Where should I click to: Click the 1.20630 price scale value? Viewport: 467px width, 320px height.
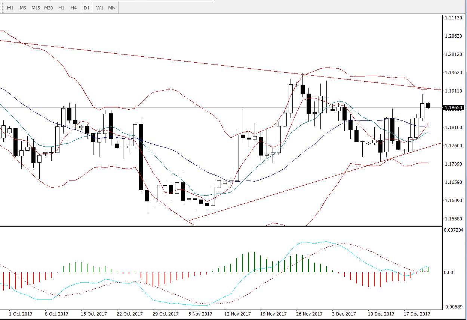(454, 36)
